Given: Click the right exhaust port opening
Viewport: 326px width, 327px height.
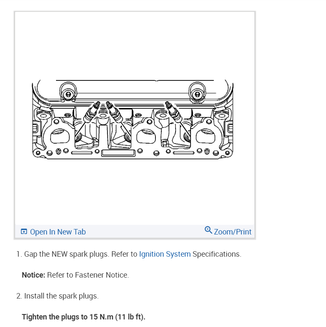Looking at the screenshot, I should tap(206, 136).
